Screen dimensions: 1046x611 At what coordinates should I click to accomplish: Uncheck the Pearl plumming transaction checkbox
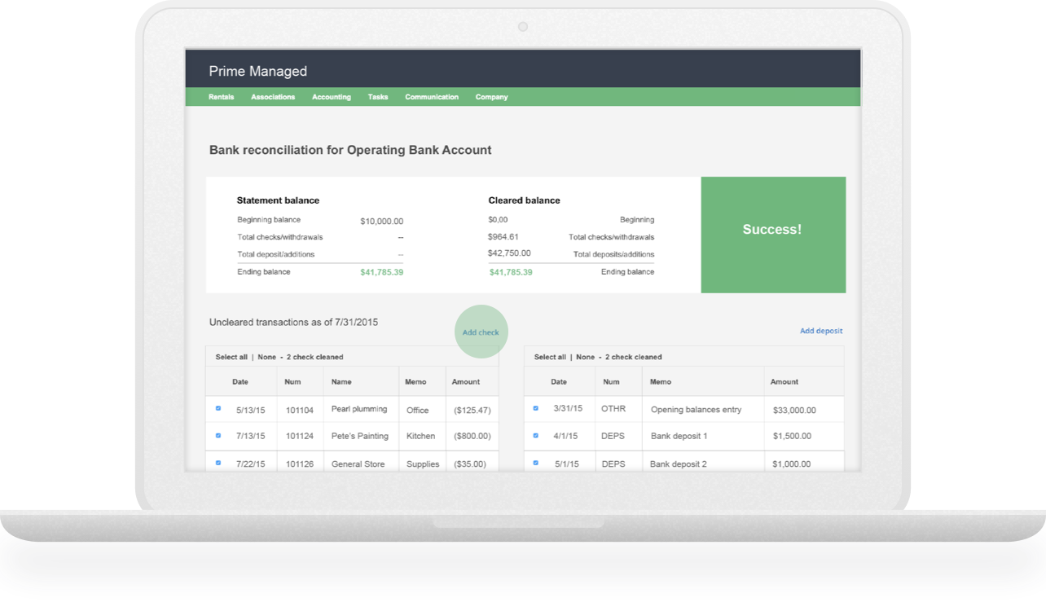[x=218, y=408]
